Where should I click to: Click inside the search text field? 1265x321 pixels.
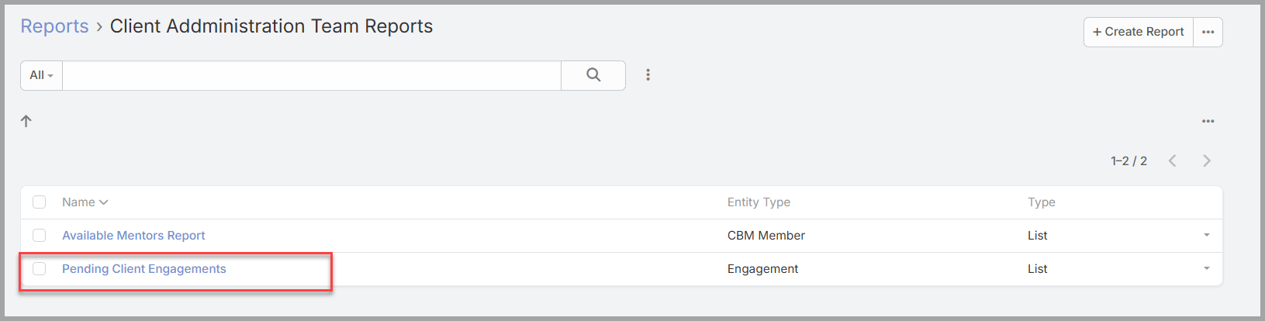pyautogui.click(x=312, y=75)
